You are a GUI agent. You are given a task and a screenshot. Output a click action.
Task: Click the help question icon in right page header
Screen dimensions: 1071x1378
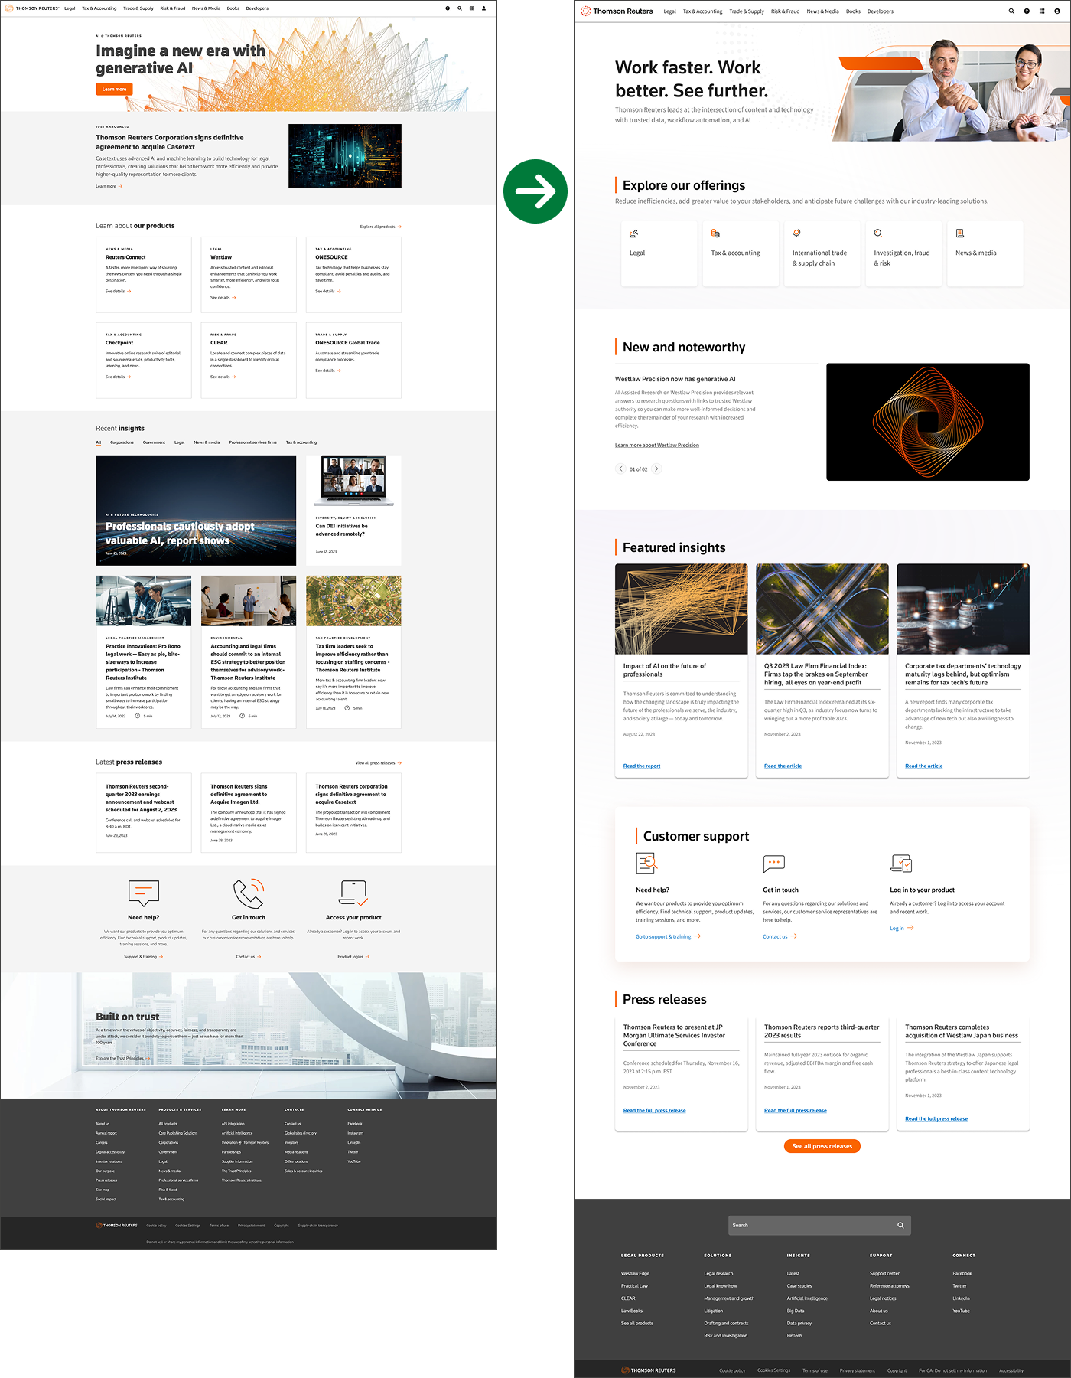[x=1027, y=11]
